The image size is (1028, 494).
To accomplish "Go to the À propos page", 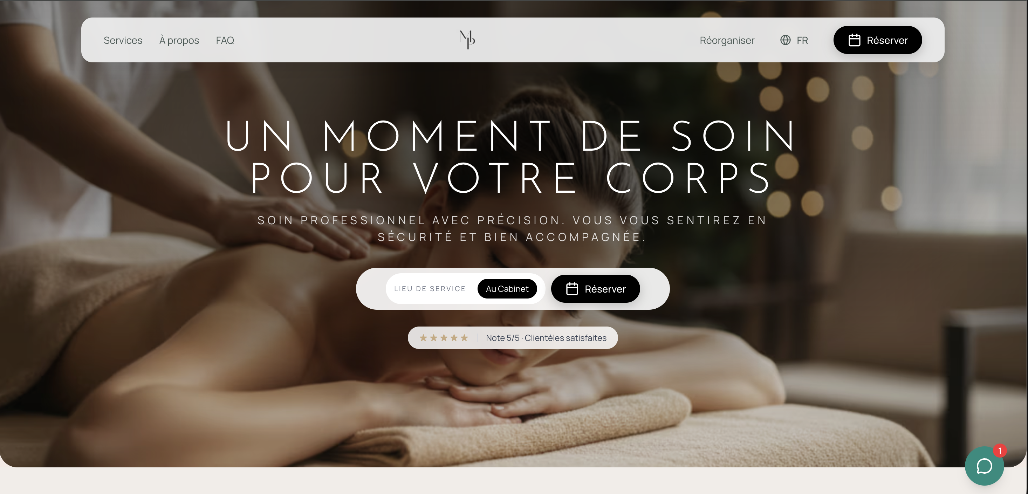I will click(179, 40).
